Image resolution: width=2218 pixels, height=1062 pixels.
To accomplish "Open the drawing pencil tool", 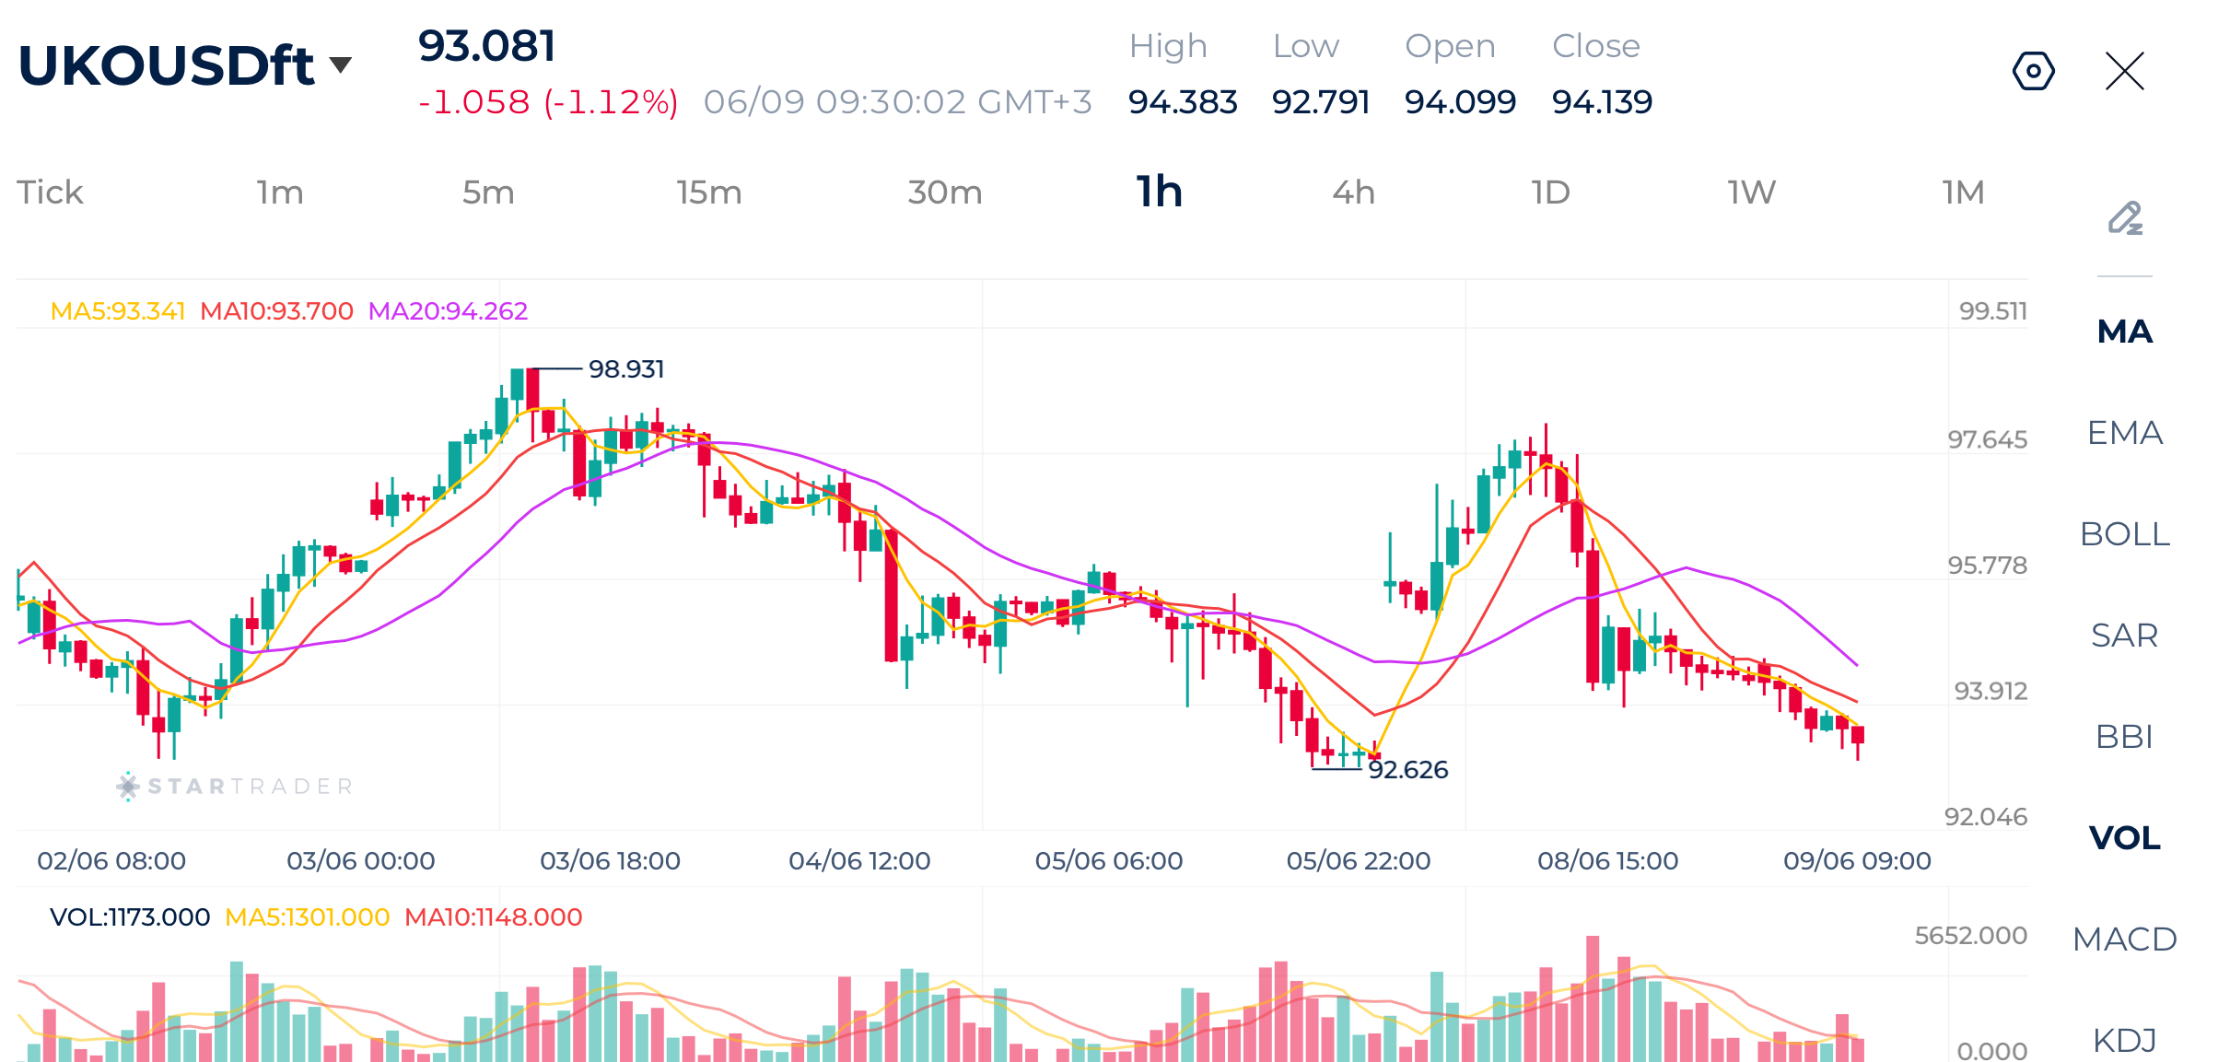I will [x=2125, y=218].
